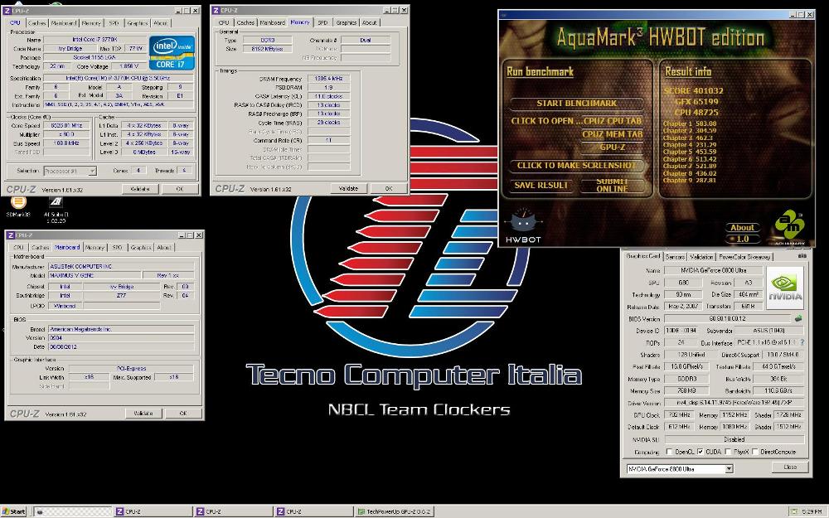Open the AI Suite II desktop icon

click(56, 210)
